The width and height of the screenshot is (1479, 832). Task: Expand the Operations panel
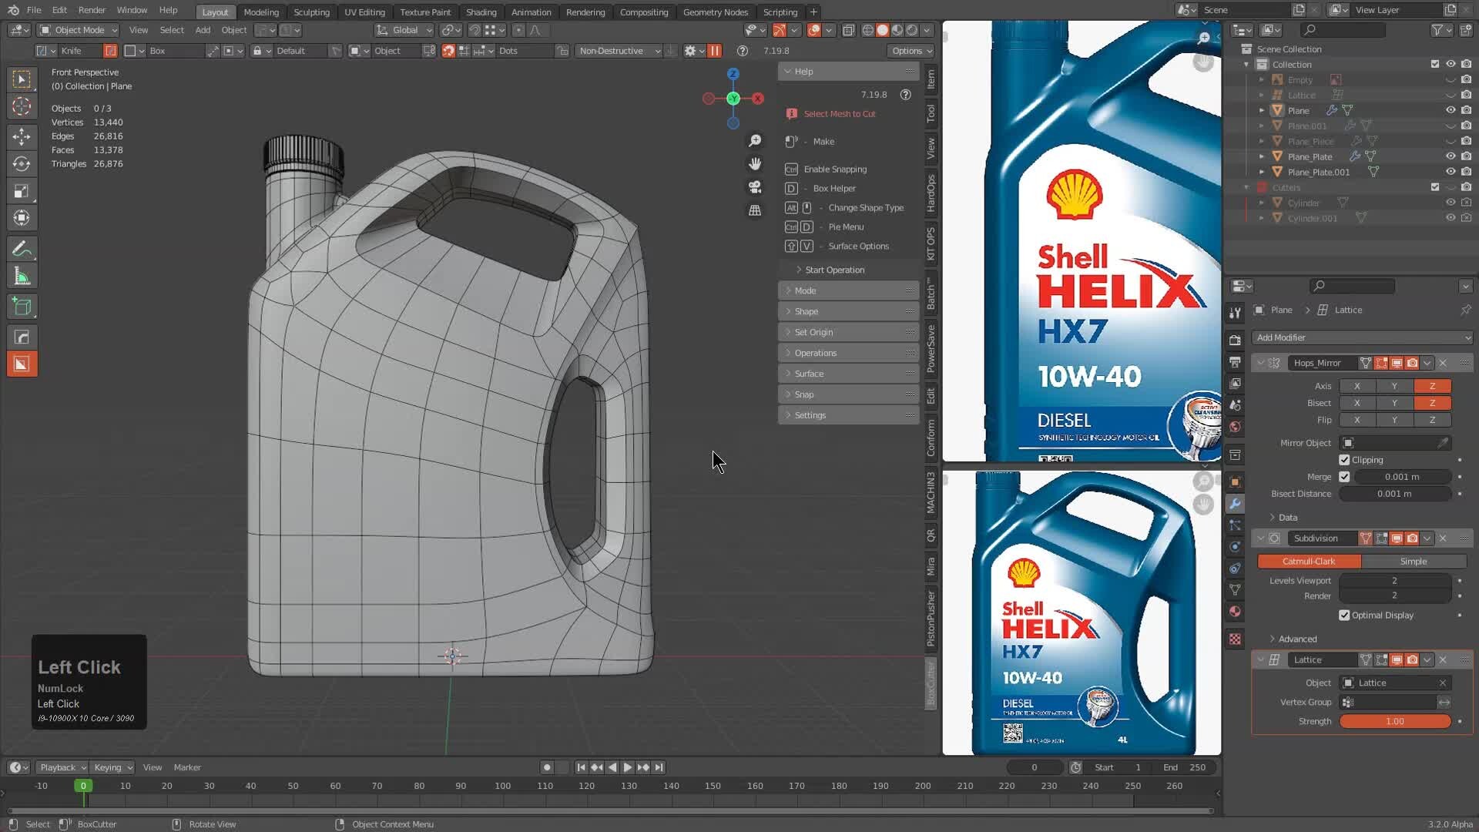816,353
